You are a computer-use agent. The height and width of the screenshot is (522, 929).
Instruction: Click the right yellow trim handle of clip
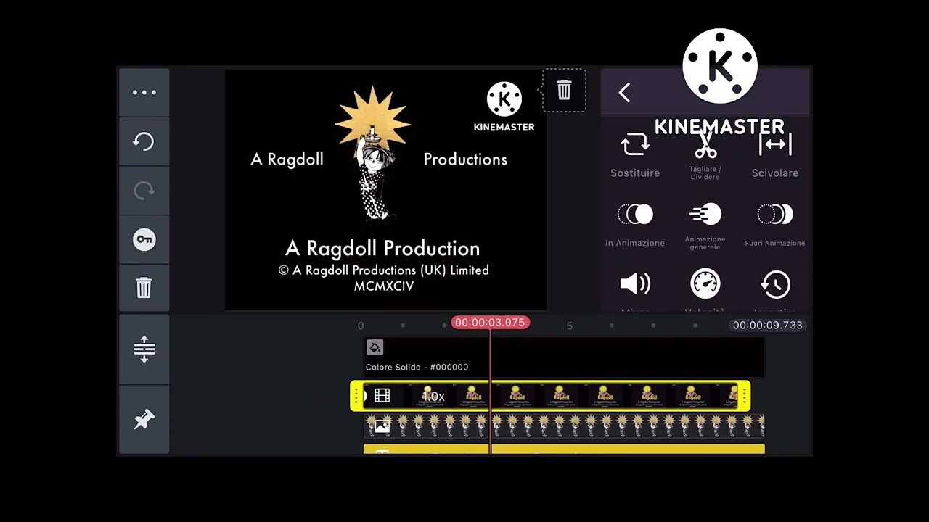click(744, 396)
